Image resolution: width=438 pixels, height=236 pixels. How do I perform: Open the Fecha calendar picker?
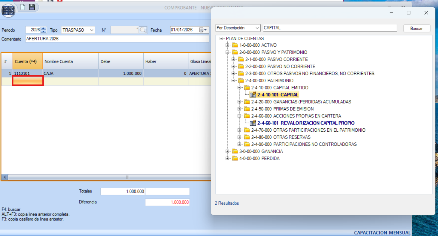(x=203, y=30)
